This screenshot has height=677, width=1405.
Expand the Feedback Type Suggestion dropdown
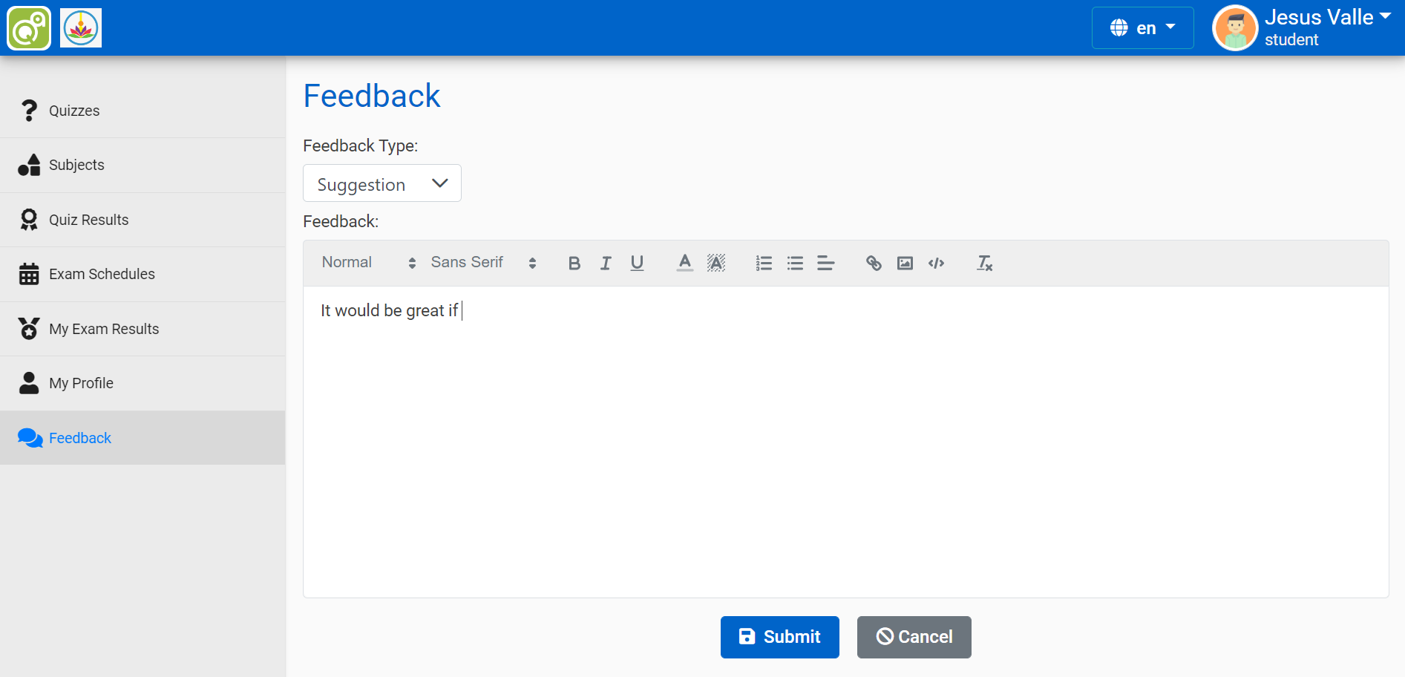(x=381, y=183)
